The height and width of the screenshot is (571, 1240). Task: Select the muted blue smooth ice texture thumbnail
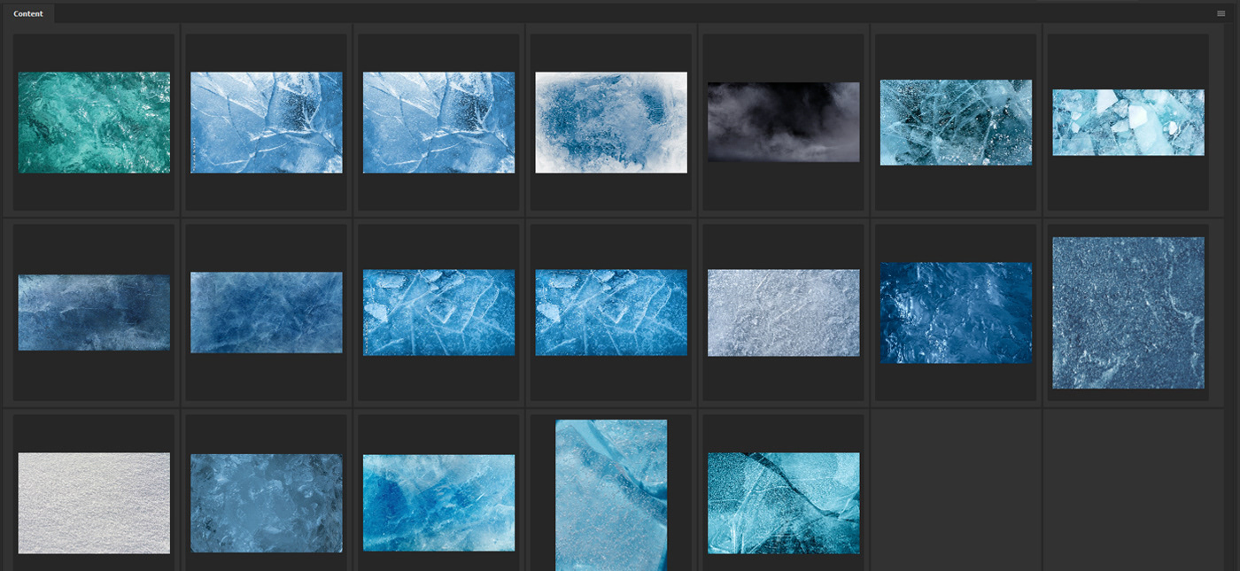tap(267, 313)
